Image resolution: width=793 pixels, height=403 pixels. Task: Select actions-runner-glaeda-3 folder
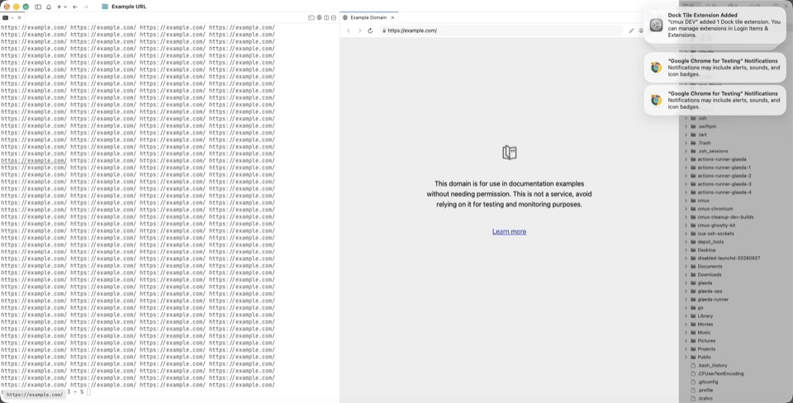click(x=724, y=184)
